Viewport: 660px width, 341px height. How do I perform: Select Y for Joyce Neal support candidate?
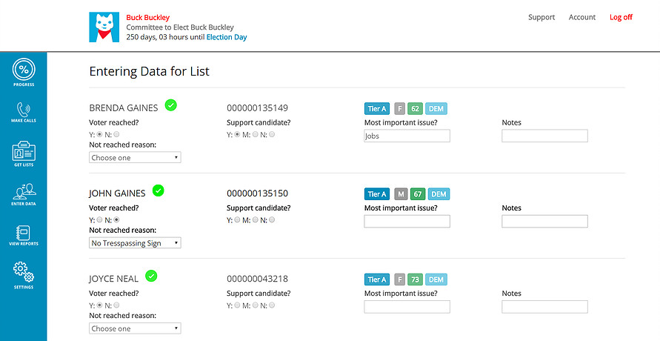click(x=237, y=305)
